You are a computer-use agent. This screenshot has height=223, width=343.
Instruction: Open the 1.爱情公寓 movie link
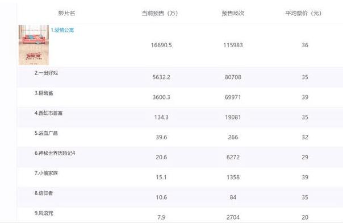click(62, 30)
